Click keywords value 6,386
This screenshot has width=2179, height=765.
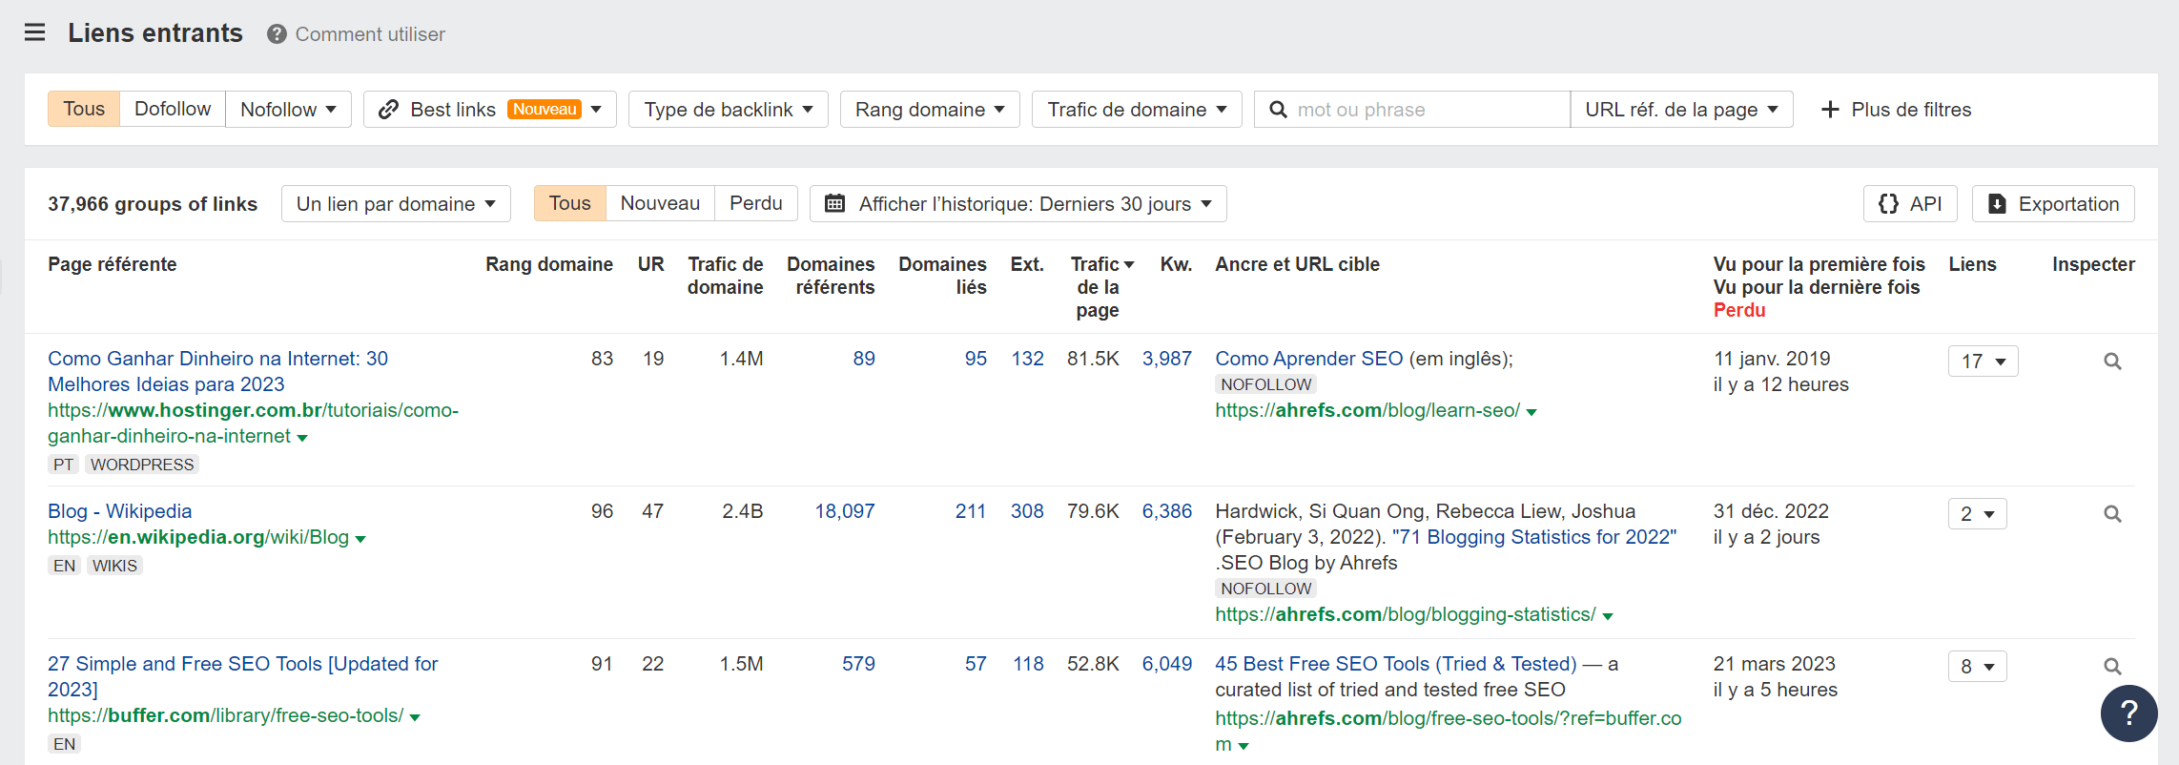[1167, 511]
